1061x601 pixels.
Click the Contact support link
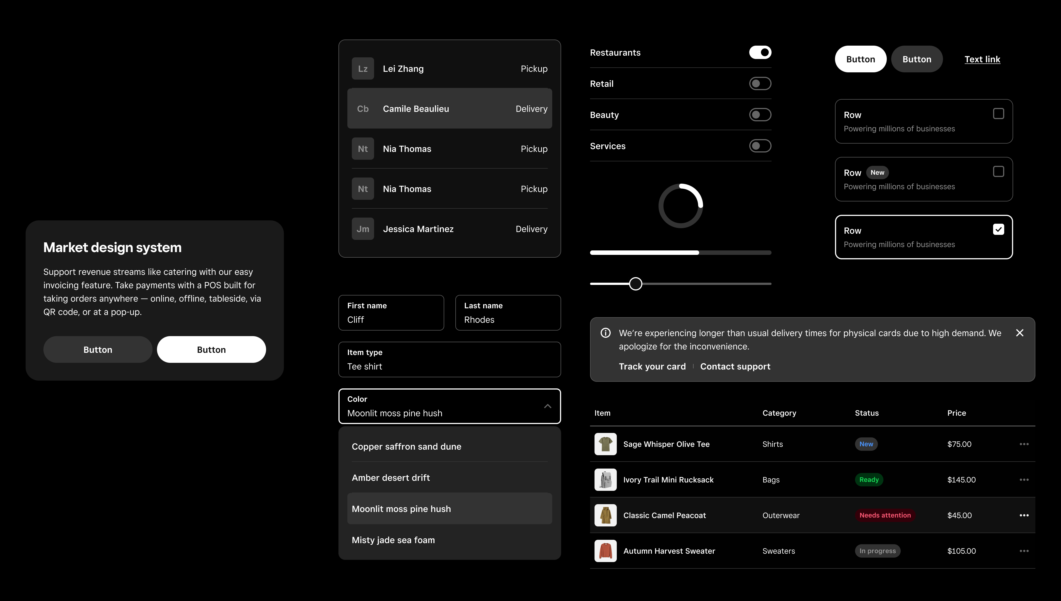[x=735, y=366]
